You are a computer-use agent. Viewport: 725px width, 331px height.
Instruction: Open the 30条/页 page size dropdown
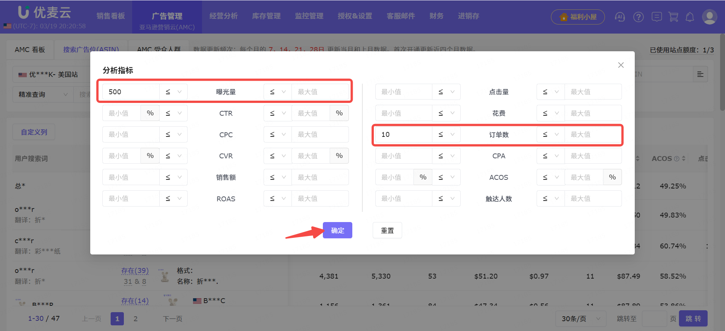(x=581, y=319)
